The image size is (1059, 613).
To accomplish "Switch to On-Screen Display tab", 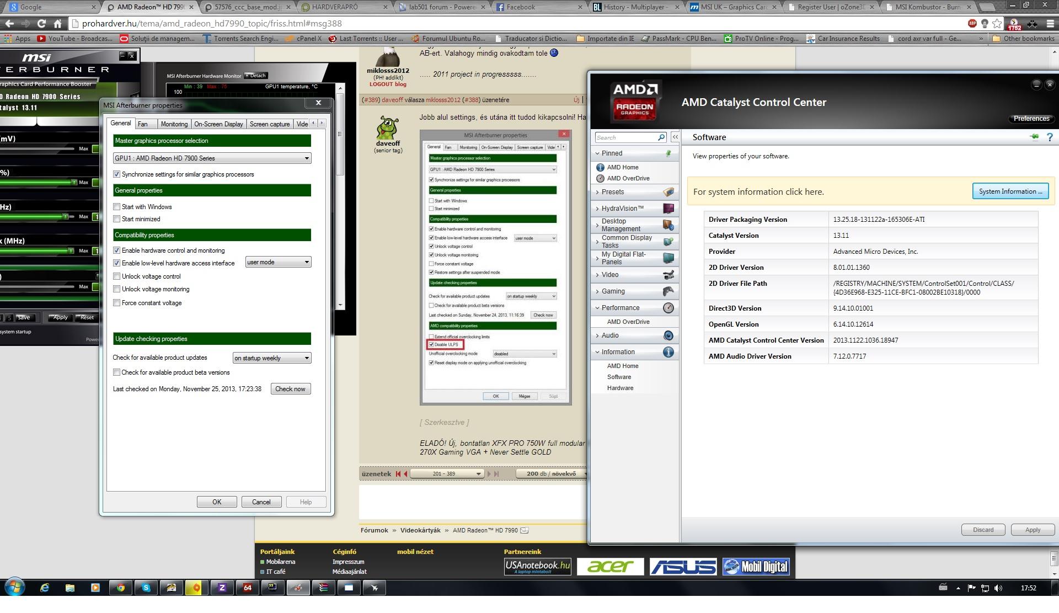I will [218, 124].
